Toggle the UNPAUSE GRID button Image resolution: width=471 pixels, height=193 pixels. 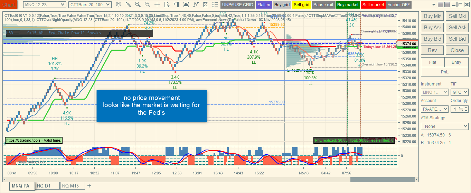point(237,5)
